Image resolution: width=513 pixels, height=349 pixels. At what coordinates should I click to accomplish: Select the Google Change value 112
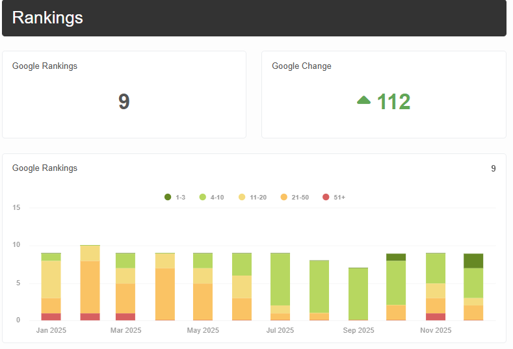[393, 101]
